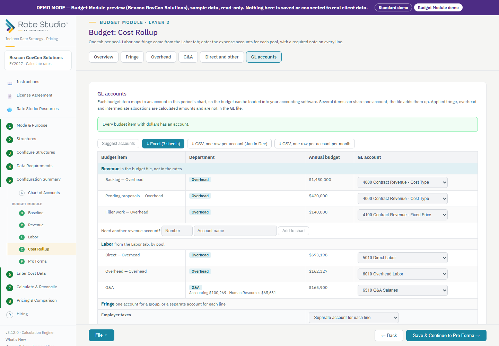Download the Excel (3 sheets) file
Screen dimensions: 499x346
[x=163, y=144]
